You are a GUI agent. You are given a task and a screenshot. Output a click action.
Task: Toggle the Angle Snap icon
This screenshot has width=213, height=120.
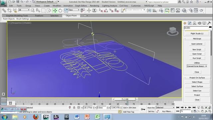(x=106, y=10)
